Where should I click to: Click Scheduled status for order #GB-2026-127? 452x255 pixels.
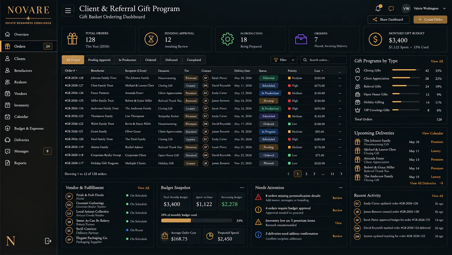[x=268, y=86]
